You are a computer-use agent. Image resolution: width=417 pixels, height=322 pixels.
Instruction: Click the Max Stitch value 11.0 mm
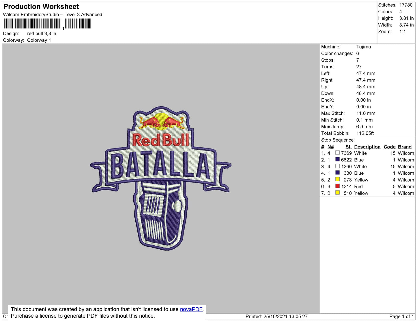pyautogui.click(x=366, y=113)
